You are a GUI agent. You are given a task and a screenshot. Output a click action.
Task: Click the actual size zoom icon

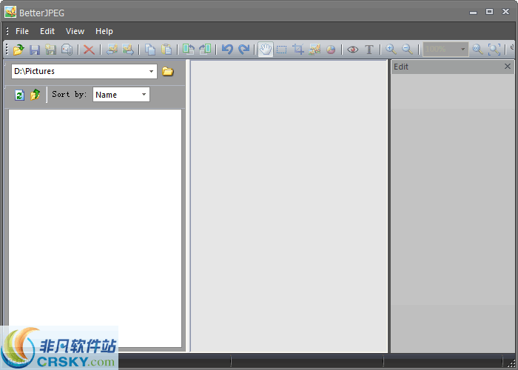point(478,50)
